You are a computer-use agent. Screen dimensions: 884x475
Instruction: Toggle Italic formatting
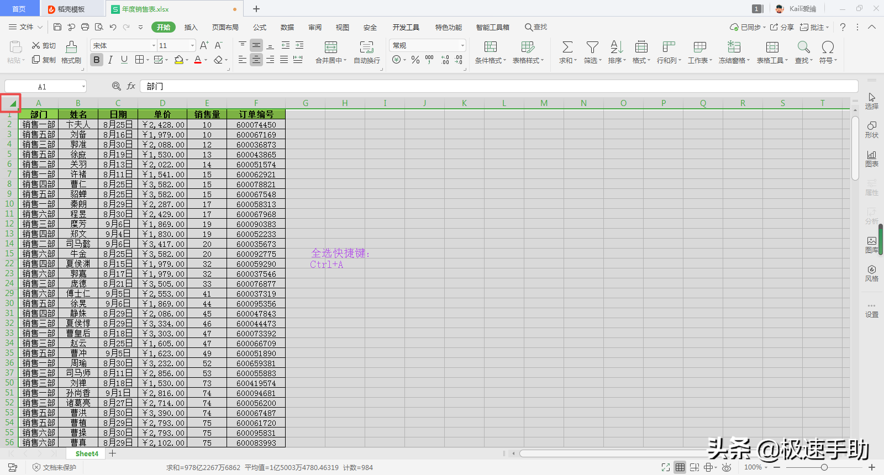[110, 60]
